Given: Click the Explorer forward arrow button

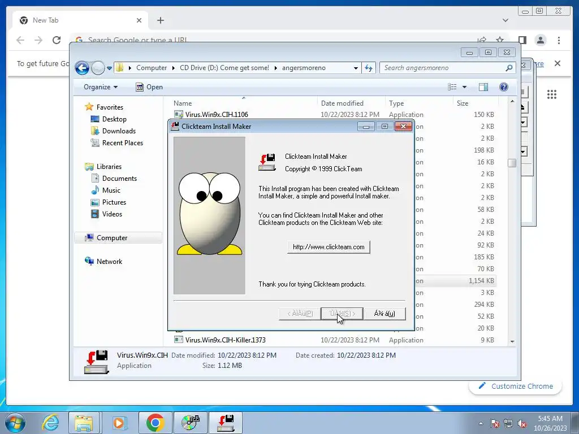Looking at the screenshot, I should (x=98, y=68).
